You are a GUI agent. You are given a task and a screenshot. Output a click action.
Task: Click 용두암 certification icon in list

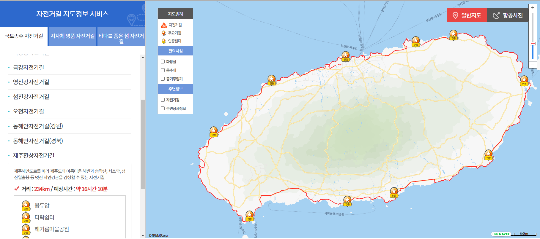click(26, 205)
